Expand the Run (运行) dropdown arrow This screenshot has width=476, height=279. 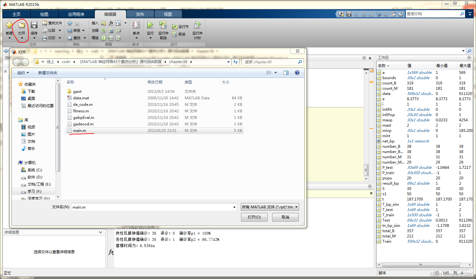tap(150, 38)
